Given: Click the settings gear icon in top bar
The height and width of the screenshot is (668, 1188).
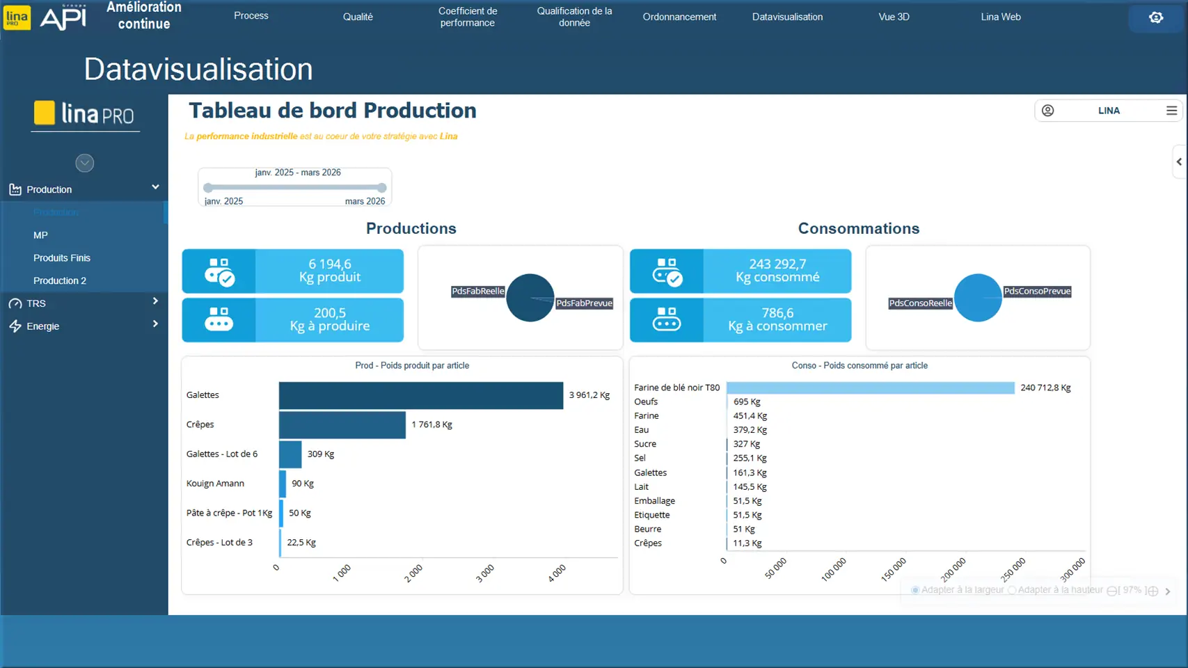Looking at the screenshot, I should (x=1155, y=17).
